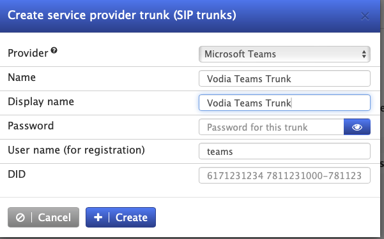Screen dimensions: 384x239
Task: Click the "Password" label text
Action: click(x=31, y=126)
